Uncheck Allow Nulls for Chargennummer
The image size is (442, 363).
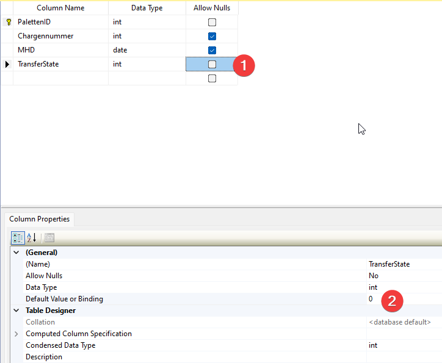tap(212, 36)
